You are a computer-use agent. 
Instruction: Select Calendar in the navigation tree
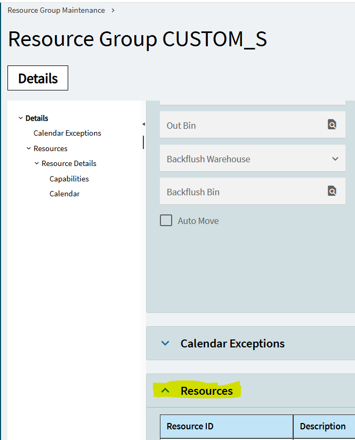[x=64, y=194]
